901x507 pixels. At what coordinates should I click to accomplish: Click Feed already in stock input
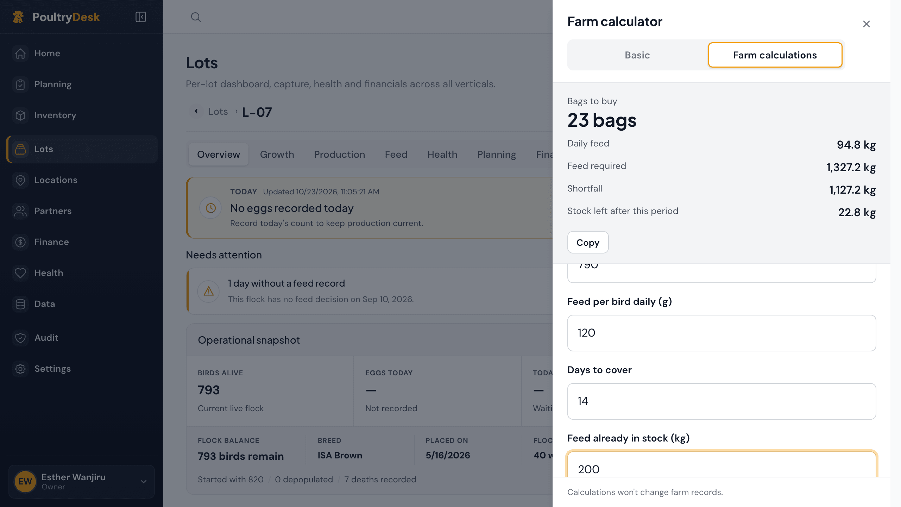click(x=722, y=464)
